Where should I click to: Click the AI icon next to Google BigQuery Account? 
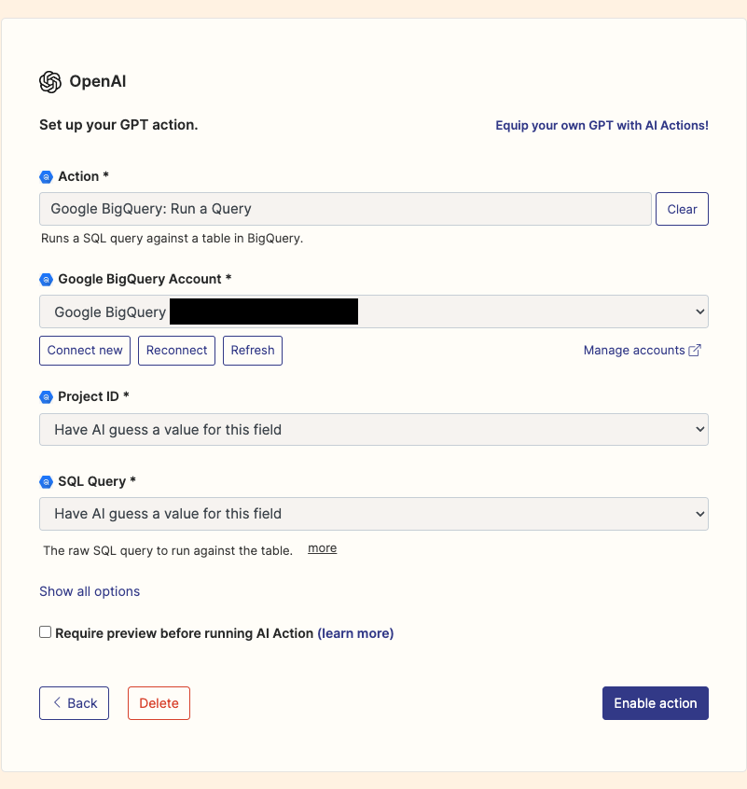pyautogui.click(x=46, y=279)
